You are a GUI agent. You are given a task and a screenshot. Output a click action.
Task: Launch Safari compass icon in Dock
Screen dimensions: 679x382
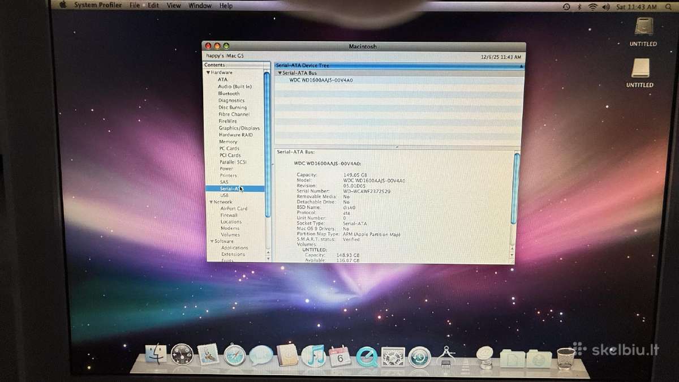pos(234,355)
